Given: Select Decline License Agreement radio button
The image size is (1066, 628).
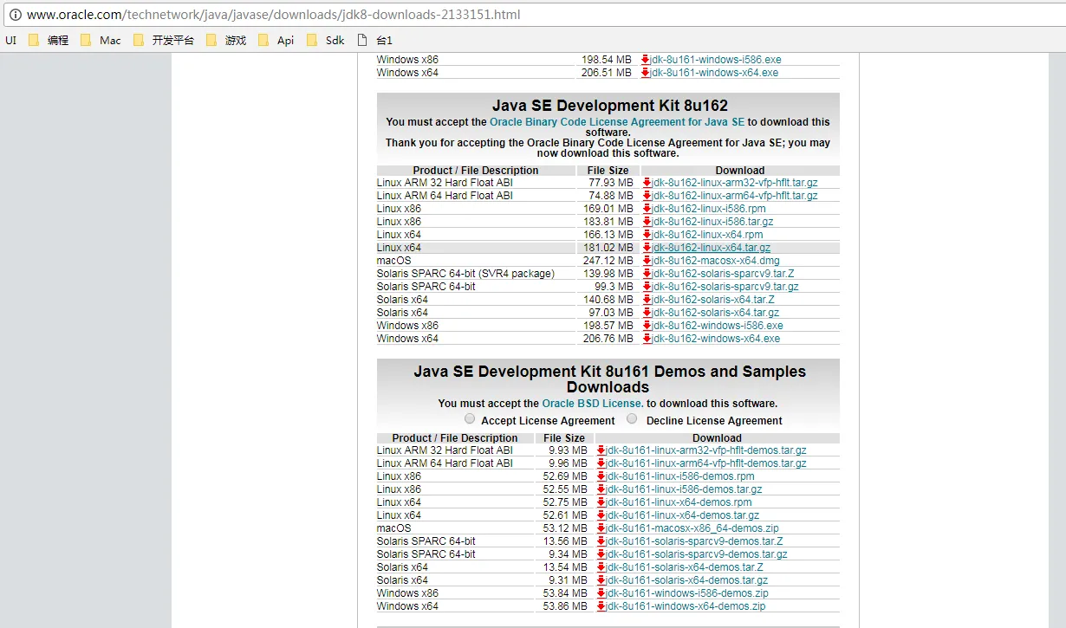Looking at the screenshot, I should click(632, 419).
